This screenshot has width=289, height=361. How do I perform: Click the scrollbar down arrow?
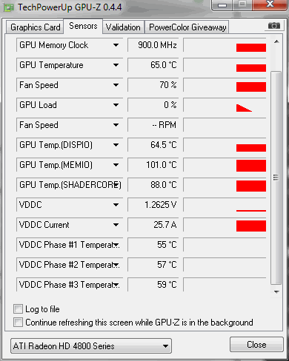[276, 292]
